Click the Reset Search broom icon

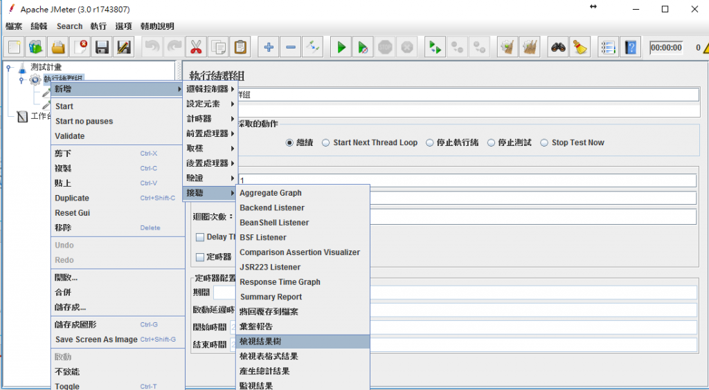pos(580,47)
